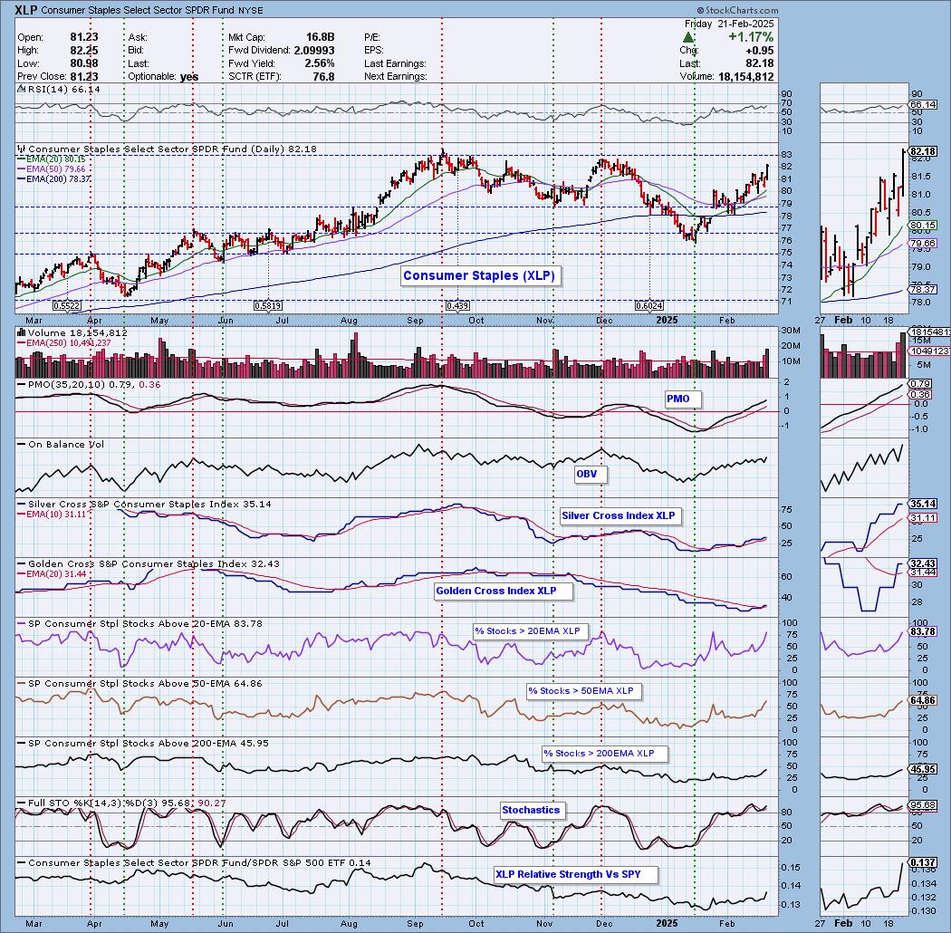Click the High value 82.25
951x933 pixels.
(x=83, y=51)
